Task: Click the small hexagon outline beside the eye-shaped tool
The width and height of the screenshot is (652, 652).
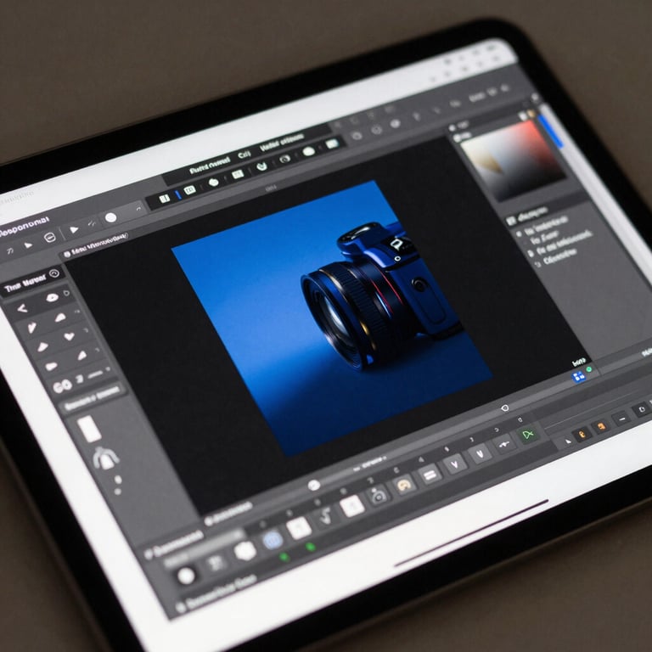Action: pos(66,293)
